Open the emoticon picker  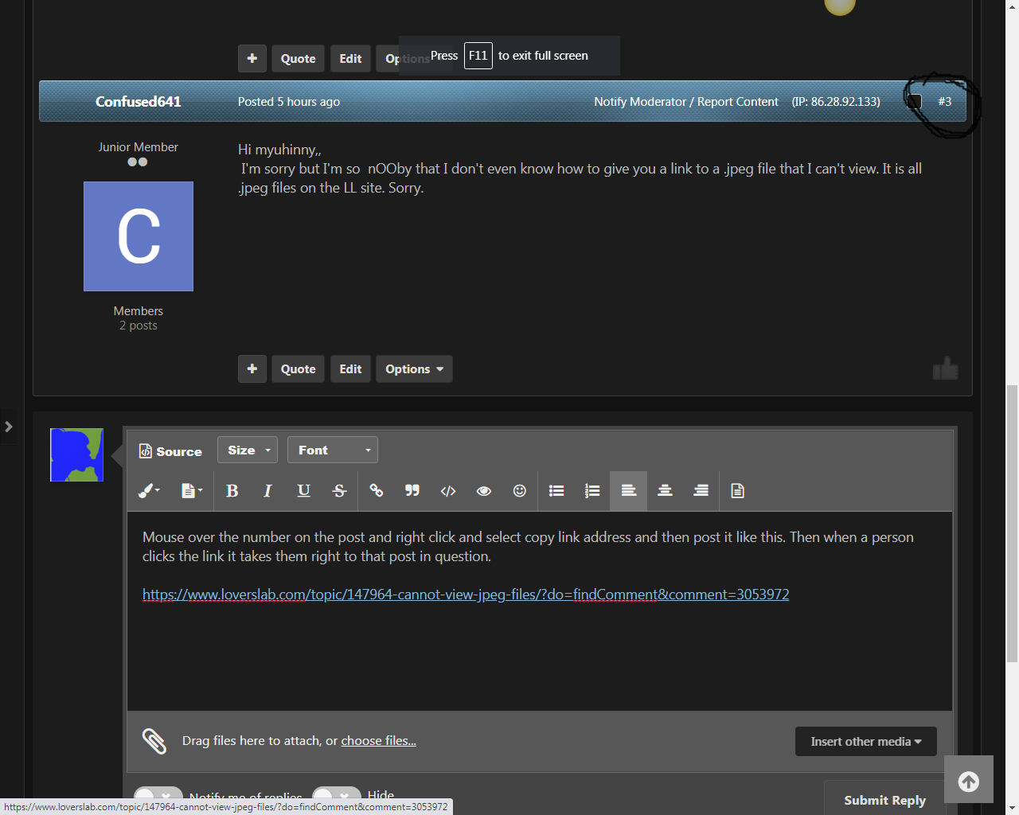[x=520, y=491]
